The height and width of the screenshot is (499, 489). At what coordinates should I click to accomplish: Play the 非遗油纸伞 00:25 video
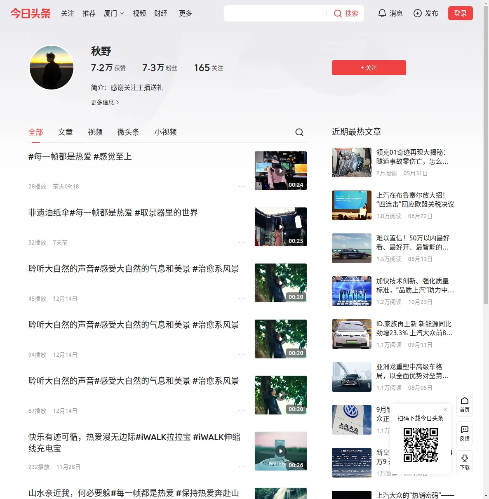coord(281,227)
